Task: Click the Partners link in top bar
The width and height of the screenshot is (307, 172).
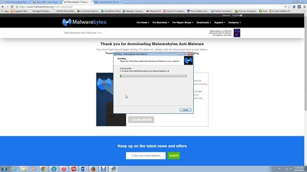Action: tap(226, 15)
